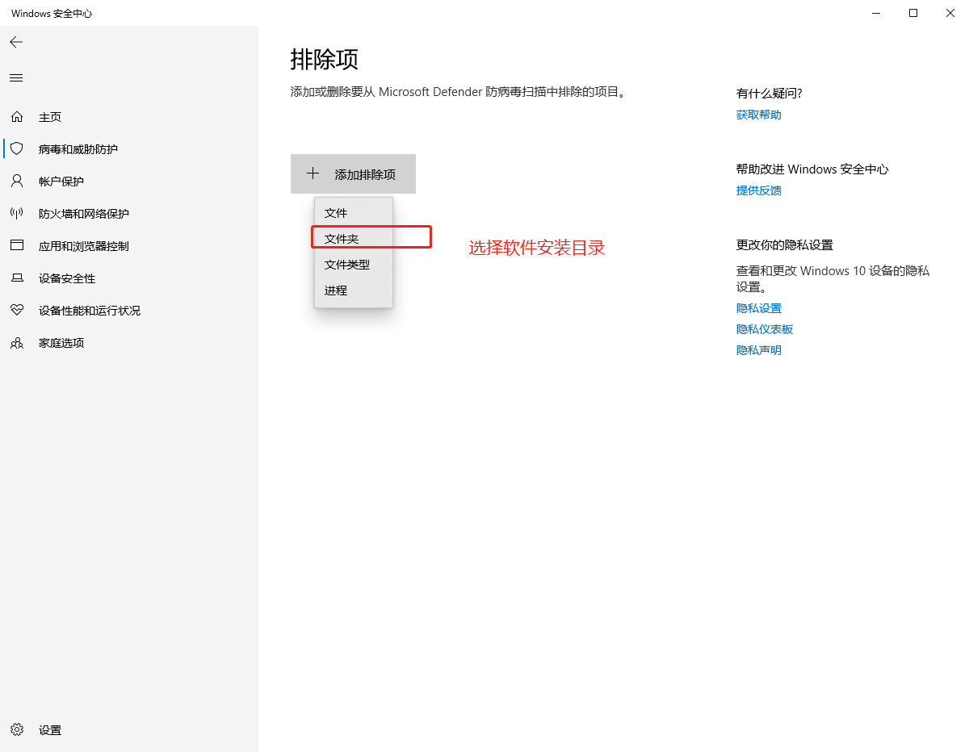
Task: Close the Windows 安全中心 window
Action: pyautogui.click(x=950, y=13)
